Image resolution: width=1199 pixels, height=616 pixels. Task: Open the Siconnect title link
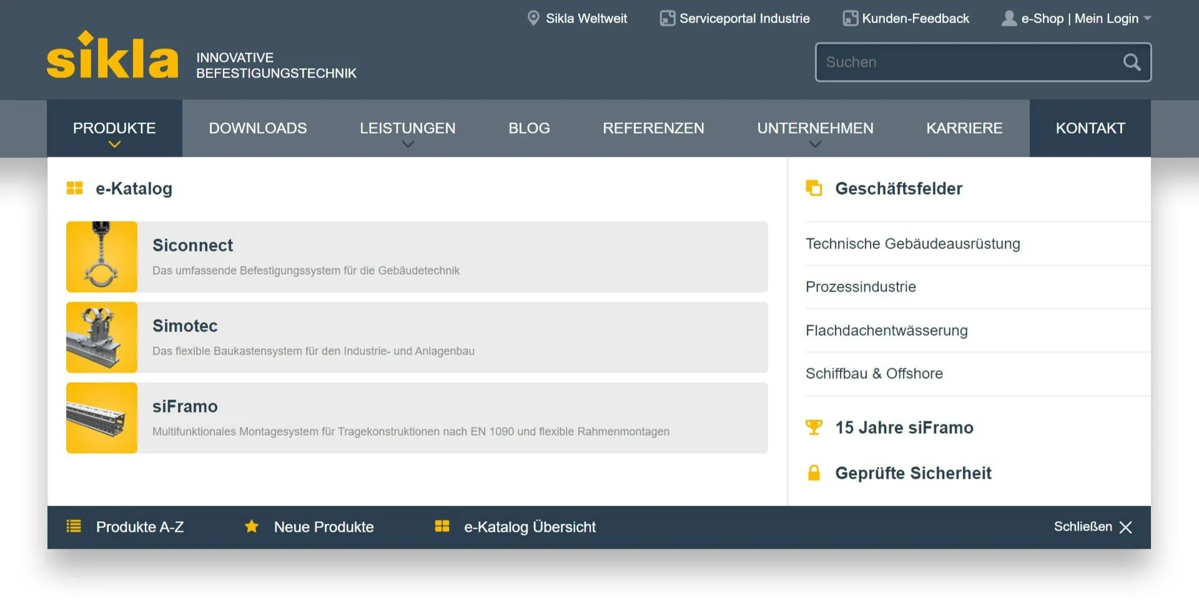192,245
